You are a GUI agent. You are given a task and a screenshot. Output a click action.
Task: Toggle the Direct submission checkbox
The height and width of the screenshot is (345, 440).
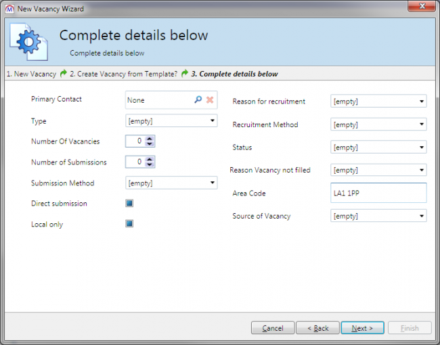[129, 203]
